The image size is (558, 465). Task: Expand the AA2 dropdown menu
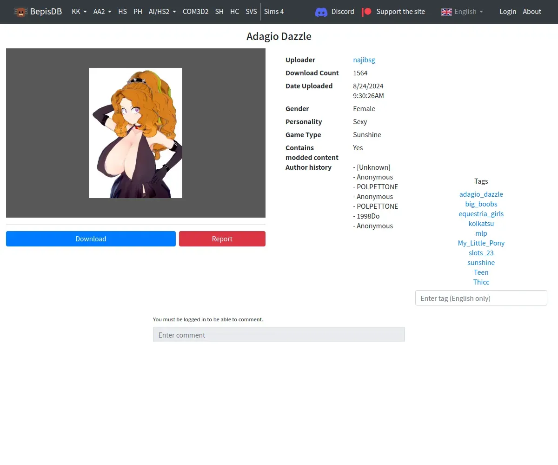tap(102, 12)
